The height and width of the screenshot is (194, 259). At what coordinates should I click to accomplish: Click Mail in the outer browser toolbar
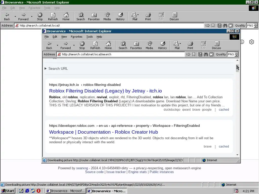pyautogui.click(x=134, y=16)
